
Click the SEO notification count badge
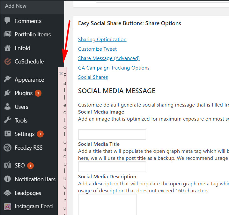(x=30, y=166)
